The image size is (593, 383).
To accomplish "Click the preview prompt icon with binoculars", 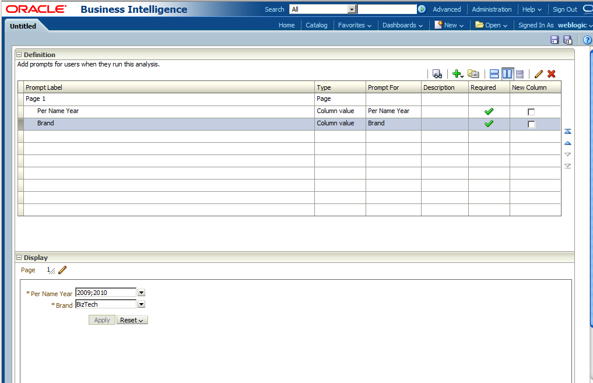I will 437,73.
